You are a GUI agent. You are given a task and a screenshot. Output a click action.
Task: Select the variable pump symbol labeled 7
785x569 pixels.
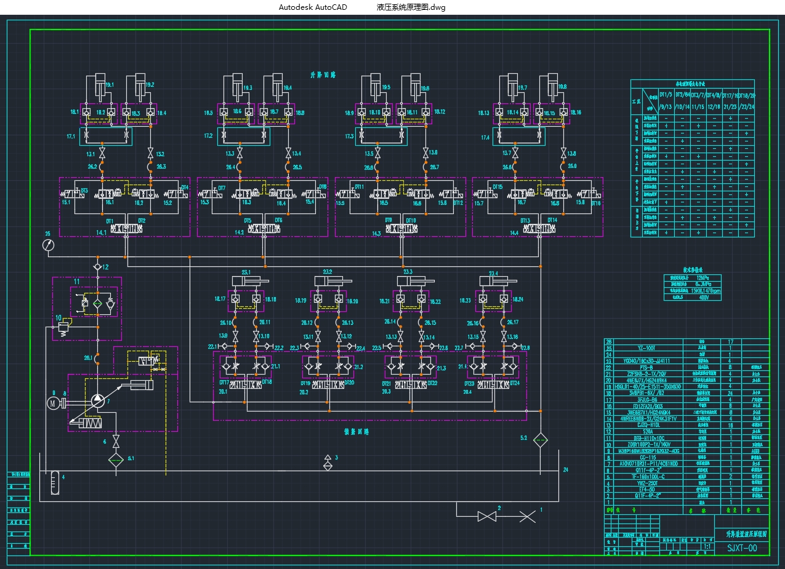click(x=98, y=401)
